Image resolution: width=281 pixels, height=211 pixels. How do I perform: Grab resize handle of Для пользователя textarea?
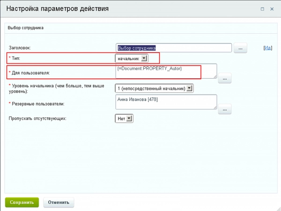tap(214, 76)
